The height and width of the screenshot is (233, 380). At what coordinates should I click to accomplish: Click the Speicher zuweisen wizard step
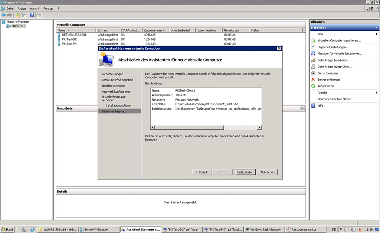click(x=113, y=86)
